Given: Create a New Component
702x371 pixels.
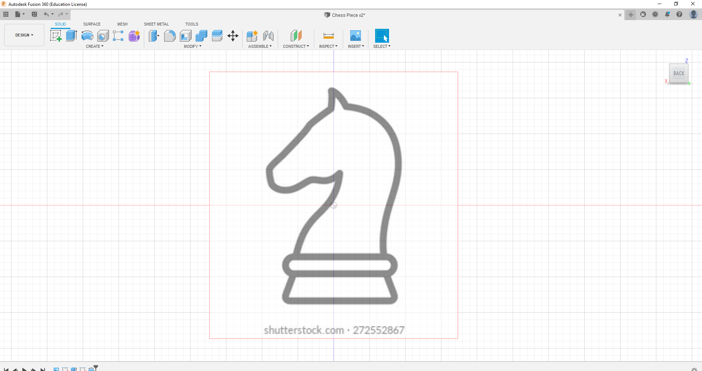Looking at the screenshot, I should coord(252,36).
